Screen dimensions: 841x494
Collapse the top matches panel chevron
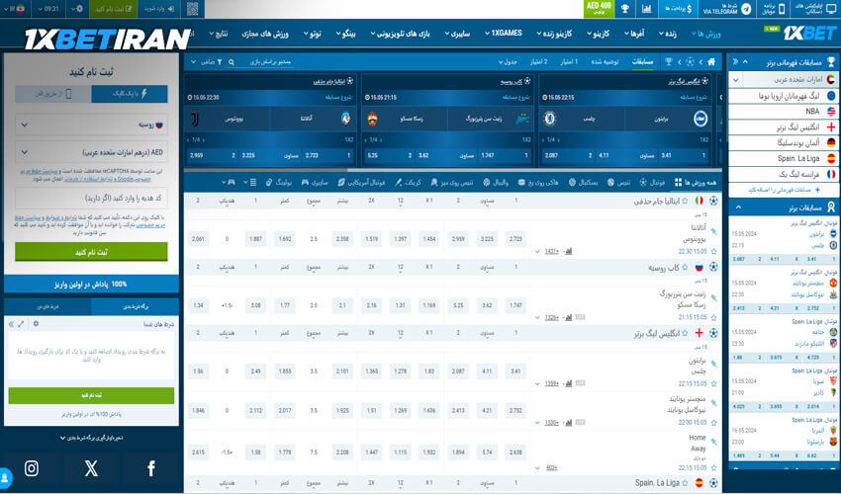pos(738,207)
